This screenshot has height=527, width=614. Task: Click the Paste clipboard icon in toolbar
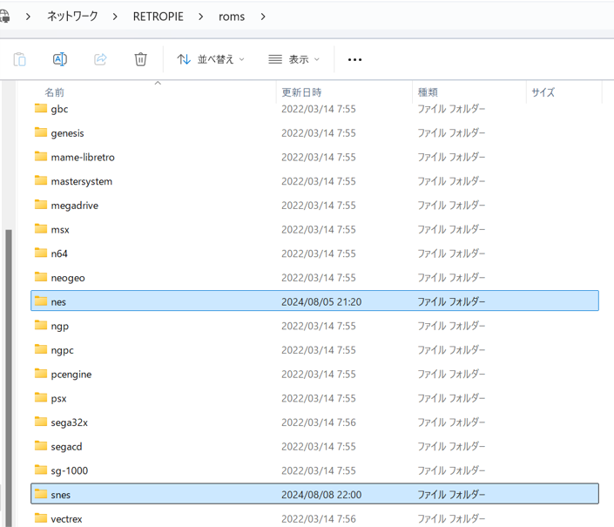click(x=19, y=59)
